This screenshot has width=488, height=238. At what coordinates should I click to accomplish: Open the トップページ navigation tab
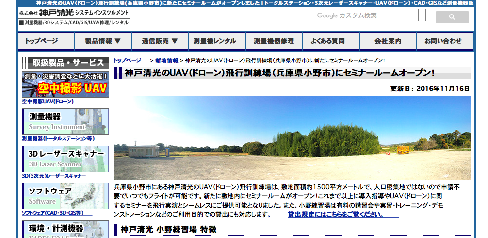coord(46,41)
